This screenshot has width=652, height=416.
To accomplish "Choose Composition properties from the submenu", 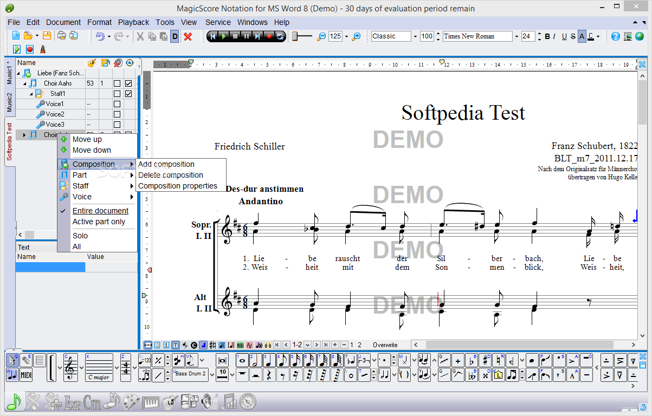I will tap(178, 186).
